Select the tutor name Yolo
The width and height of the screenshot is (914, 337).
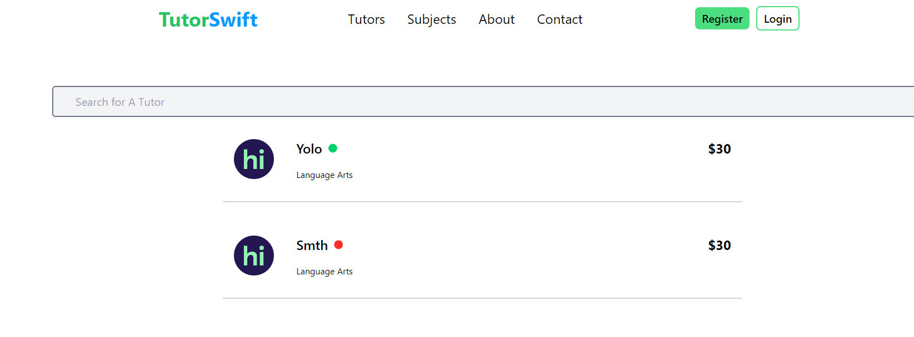pos(309,149)
